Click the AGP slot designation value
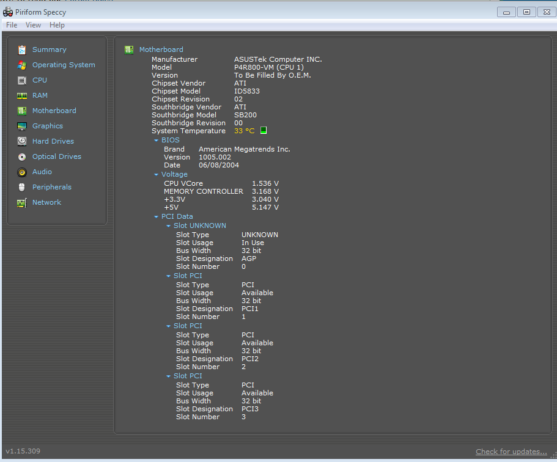This screenshot has height=462, width=557. 249,259
